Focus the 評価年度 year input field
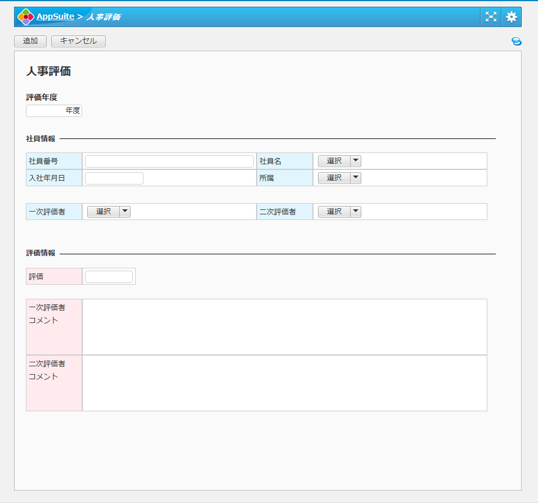This screenshot has width=538, height=503. (x=46, y=111)
